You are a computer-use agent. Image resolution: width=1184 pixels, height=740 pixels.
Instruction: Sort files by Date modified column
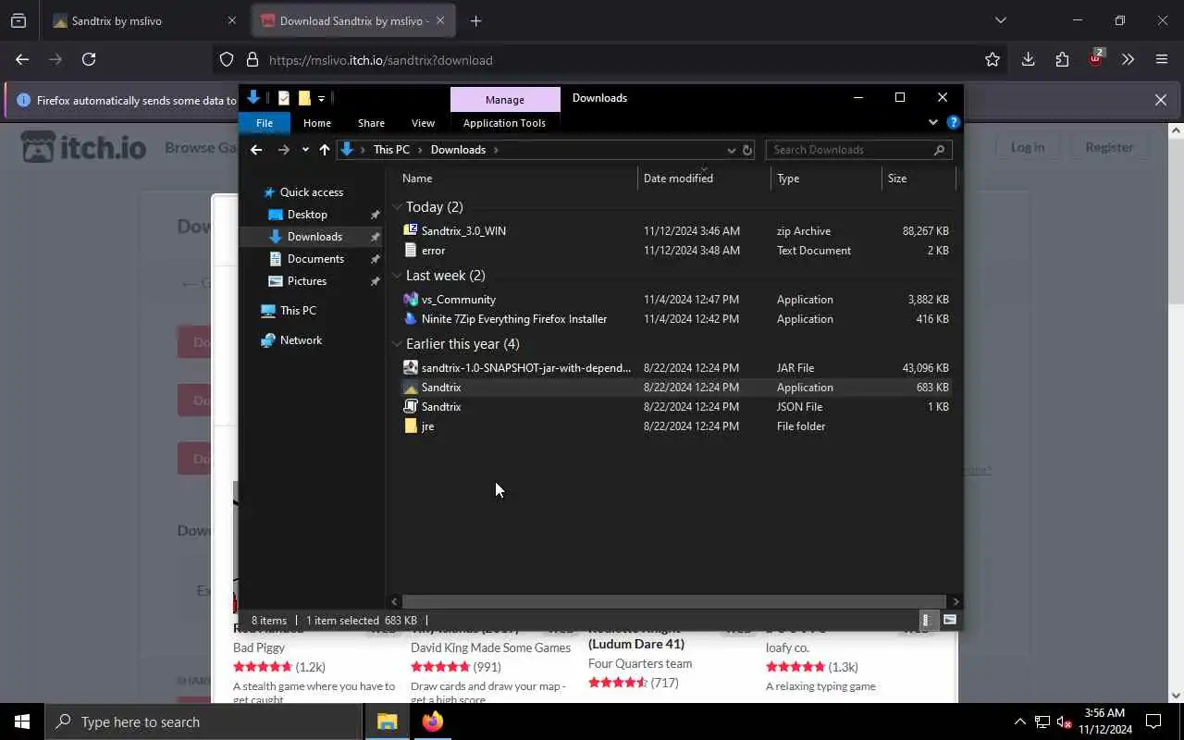[x=704, y=178]
